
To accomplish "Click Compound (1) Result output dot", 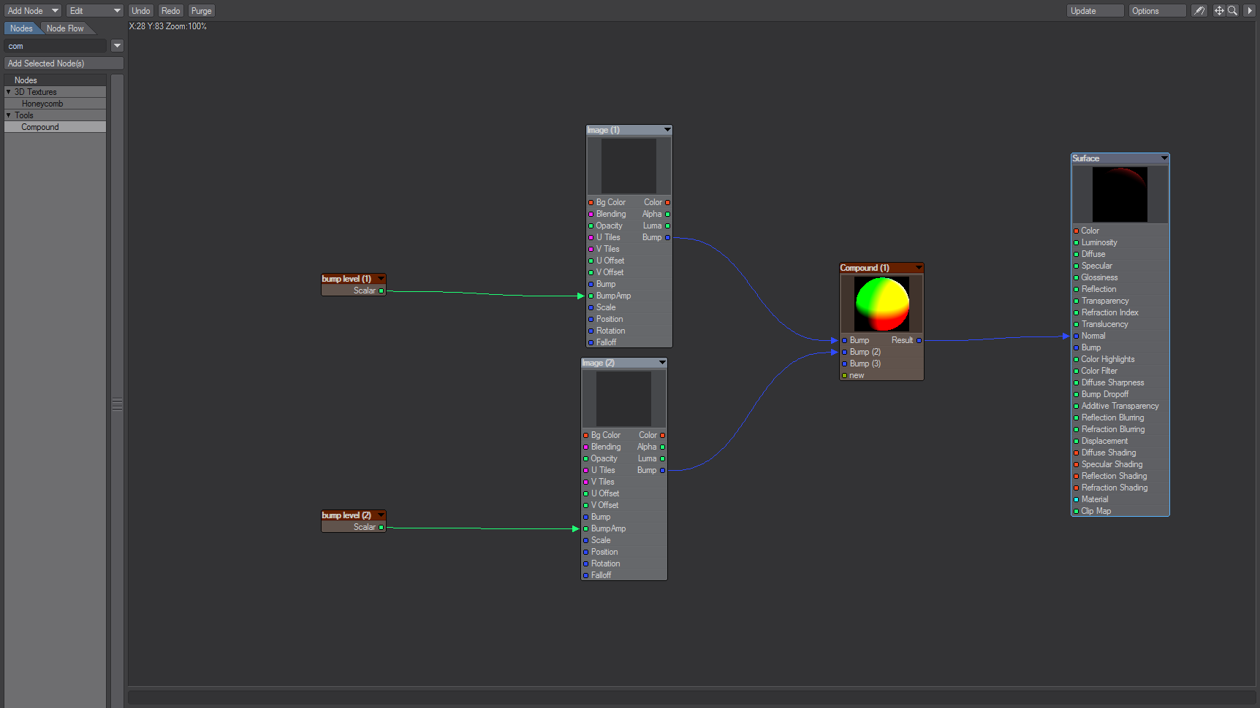I will [x=919, y=341].
